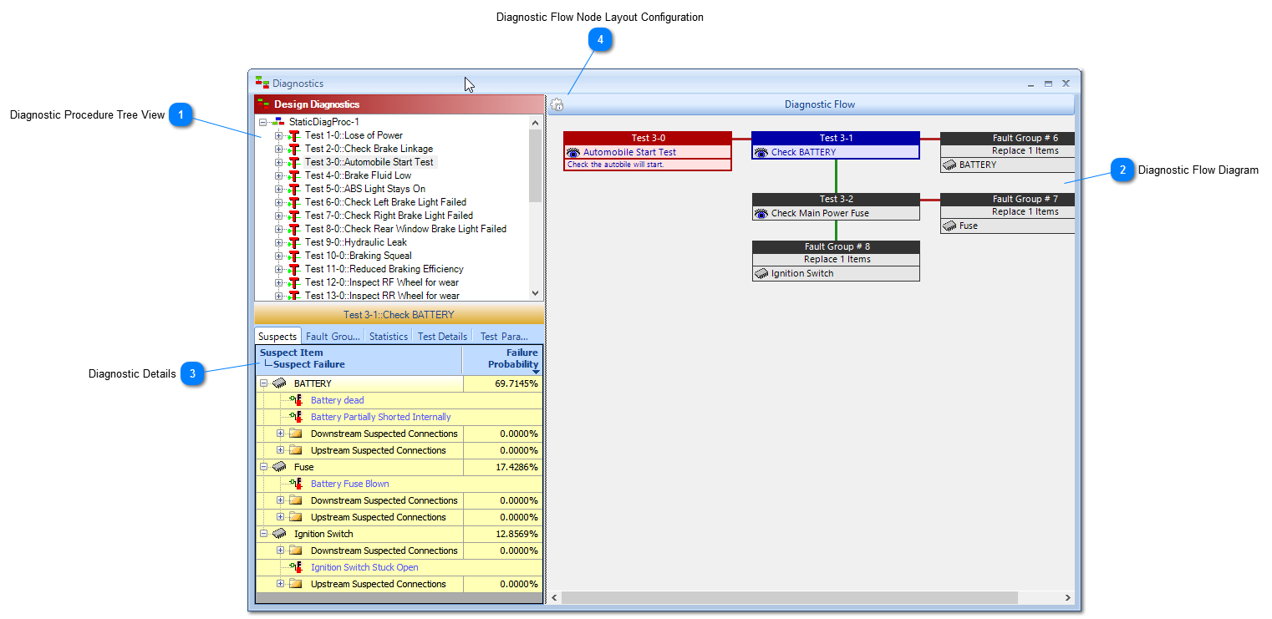Click the test icon for Test 9-0 Hydraulic Leak
1272x619 pixels.
(293, 242)
